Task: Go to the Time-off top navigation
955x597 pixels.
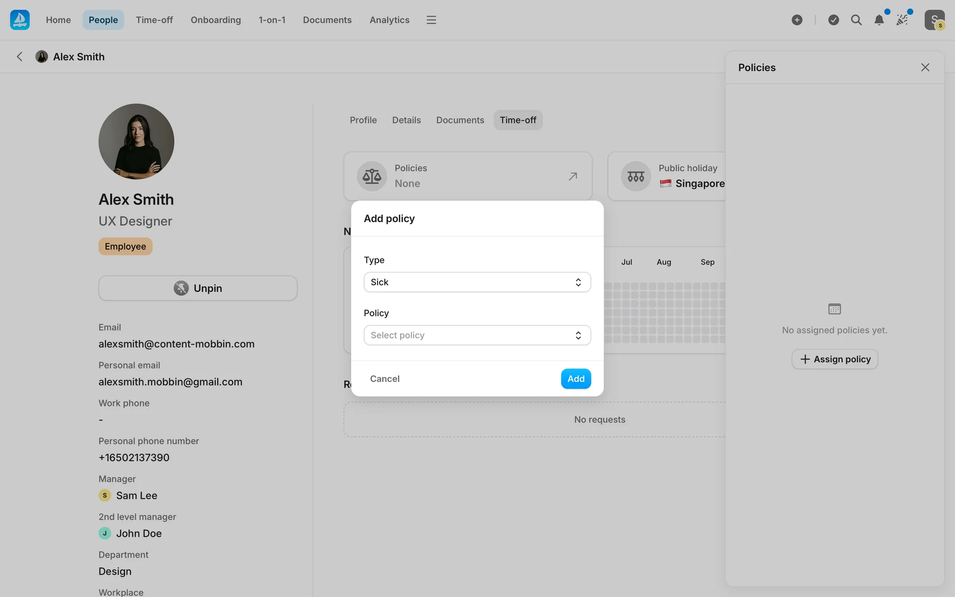Action: [x=154, y=20]
